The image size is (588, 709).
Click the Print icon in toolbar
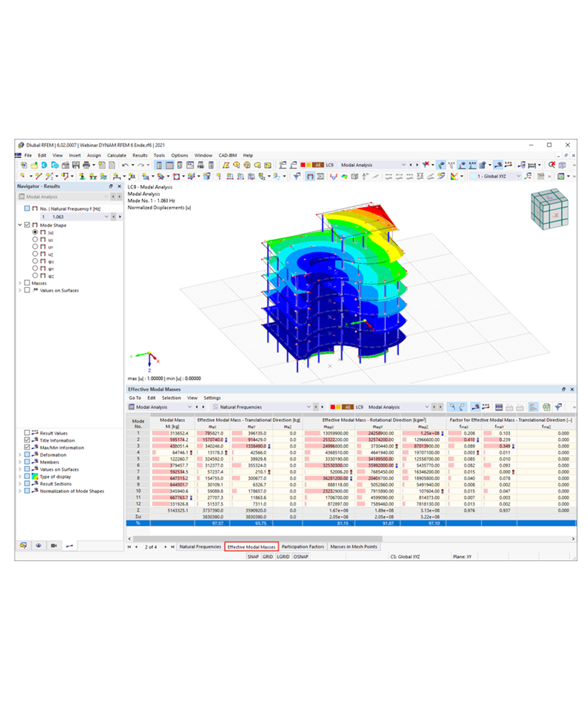(x=87, y=165)
